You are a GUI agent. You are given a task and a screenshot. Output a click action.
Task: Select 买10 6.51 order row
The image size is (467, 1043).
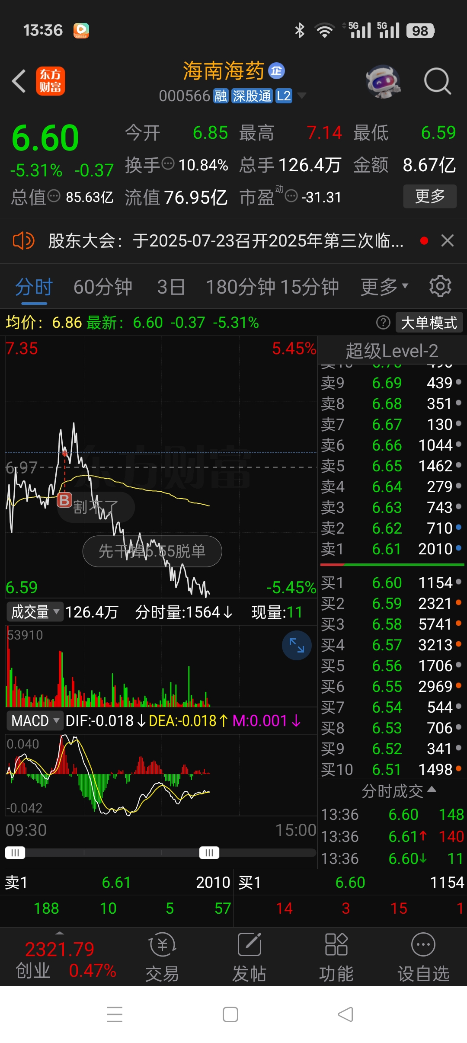(392, 769)
